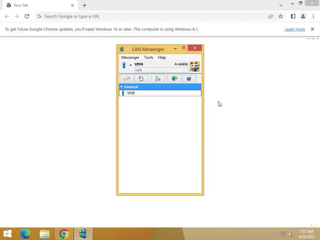320x240 pixels.
Task: Click the blue user status icon
Action: (x=124, y=65)
